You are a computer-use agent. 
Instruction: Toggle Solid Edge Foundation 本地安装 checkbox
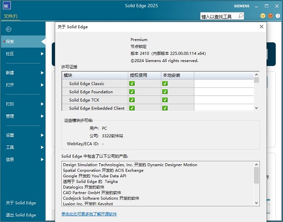165,92
